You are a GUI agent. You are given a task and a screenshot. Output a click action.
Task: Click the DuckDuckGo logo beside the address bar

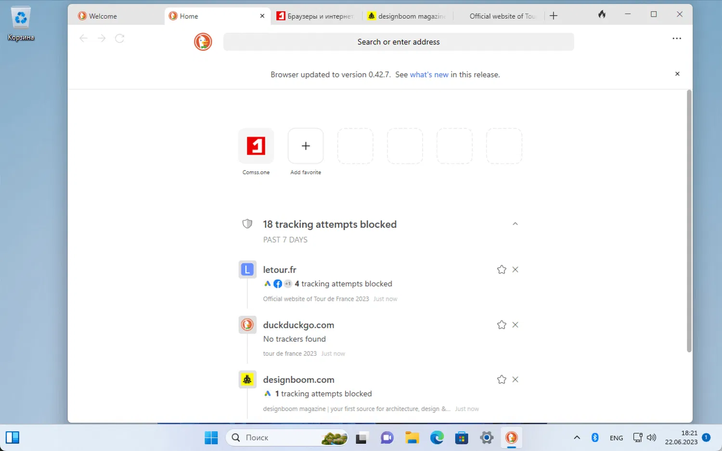(203, 42)
